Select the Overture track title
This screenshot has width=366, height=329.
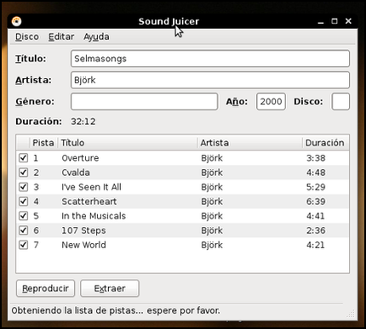pos(80,158)
